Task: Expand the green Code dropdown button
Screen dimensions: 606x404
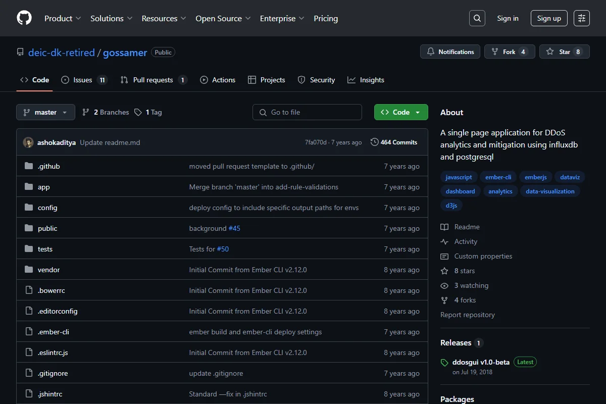Action: (401, 112)
